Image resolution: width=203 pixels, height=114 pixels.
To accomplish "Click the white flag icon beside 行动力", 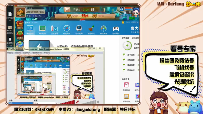I will tap(67, 10).
